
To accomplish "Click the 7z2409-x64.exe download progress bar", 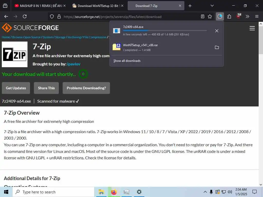I will (165, 31).
